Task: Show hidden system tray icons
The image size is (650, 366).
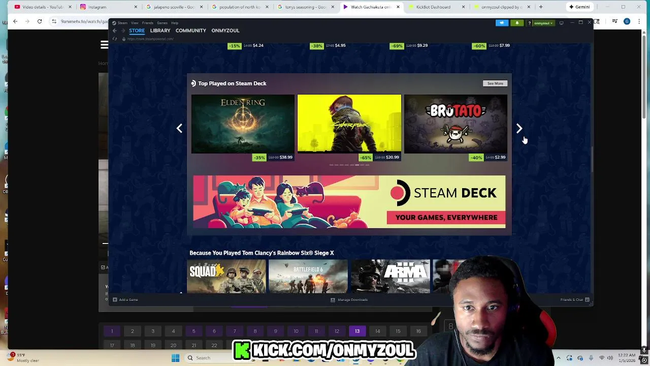Action: click(x=558, y=358)
